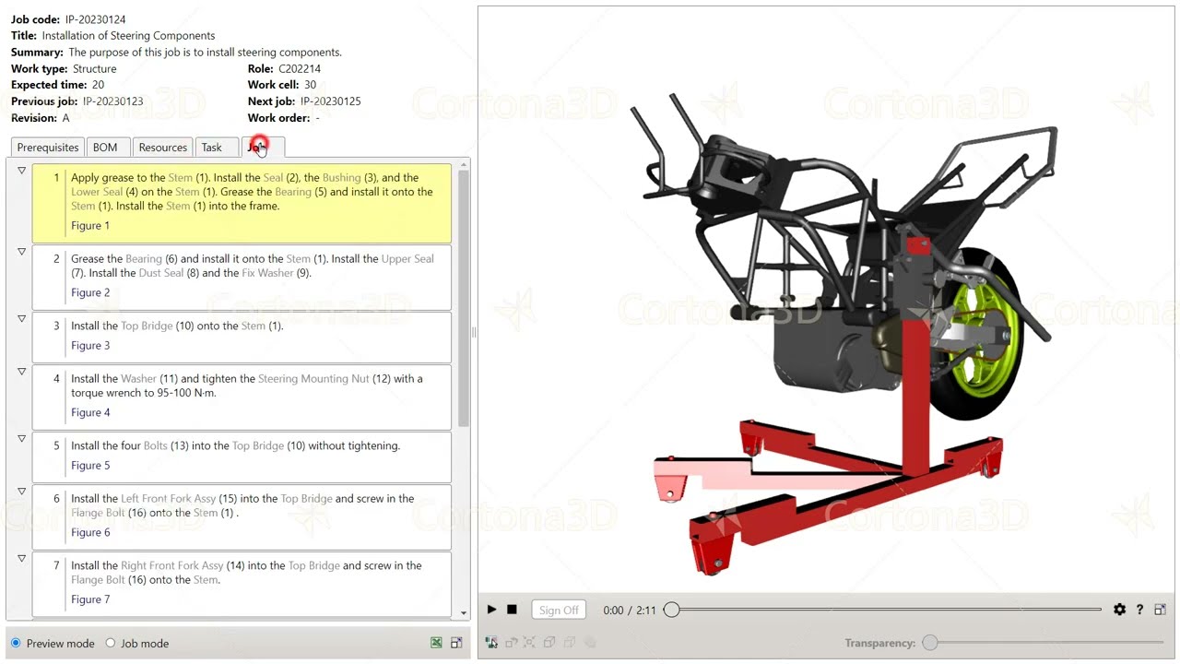Screen dimensions: 1180x664
Task: Click the Bolts link in step 5
Action: pyautogui.click(x=156, y=445)
